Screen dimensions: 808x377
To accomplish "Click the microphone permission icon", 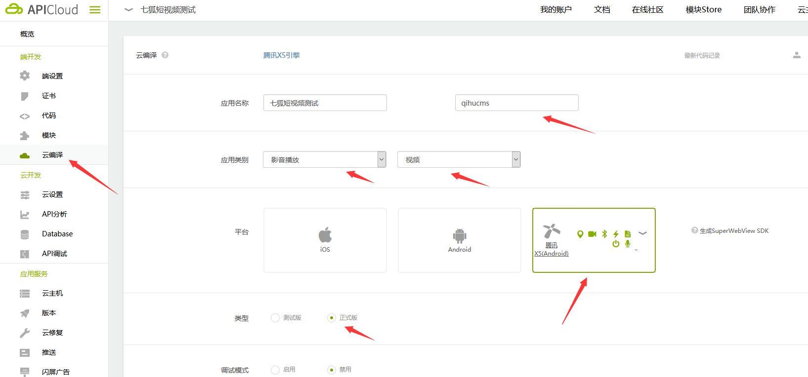I will 628,244.
